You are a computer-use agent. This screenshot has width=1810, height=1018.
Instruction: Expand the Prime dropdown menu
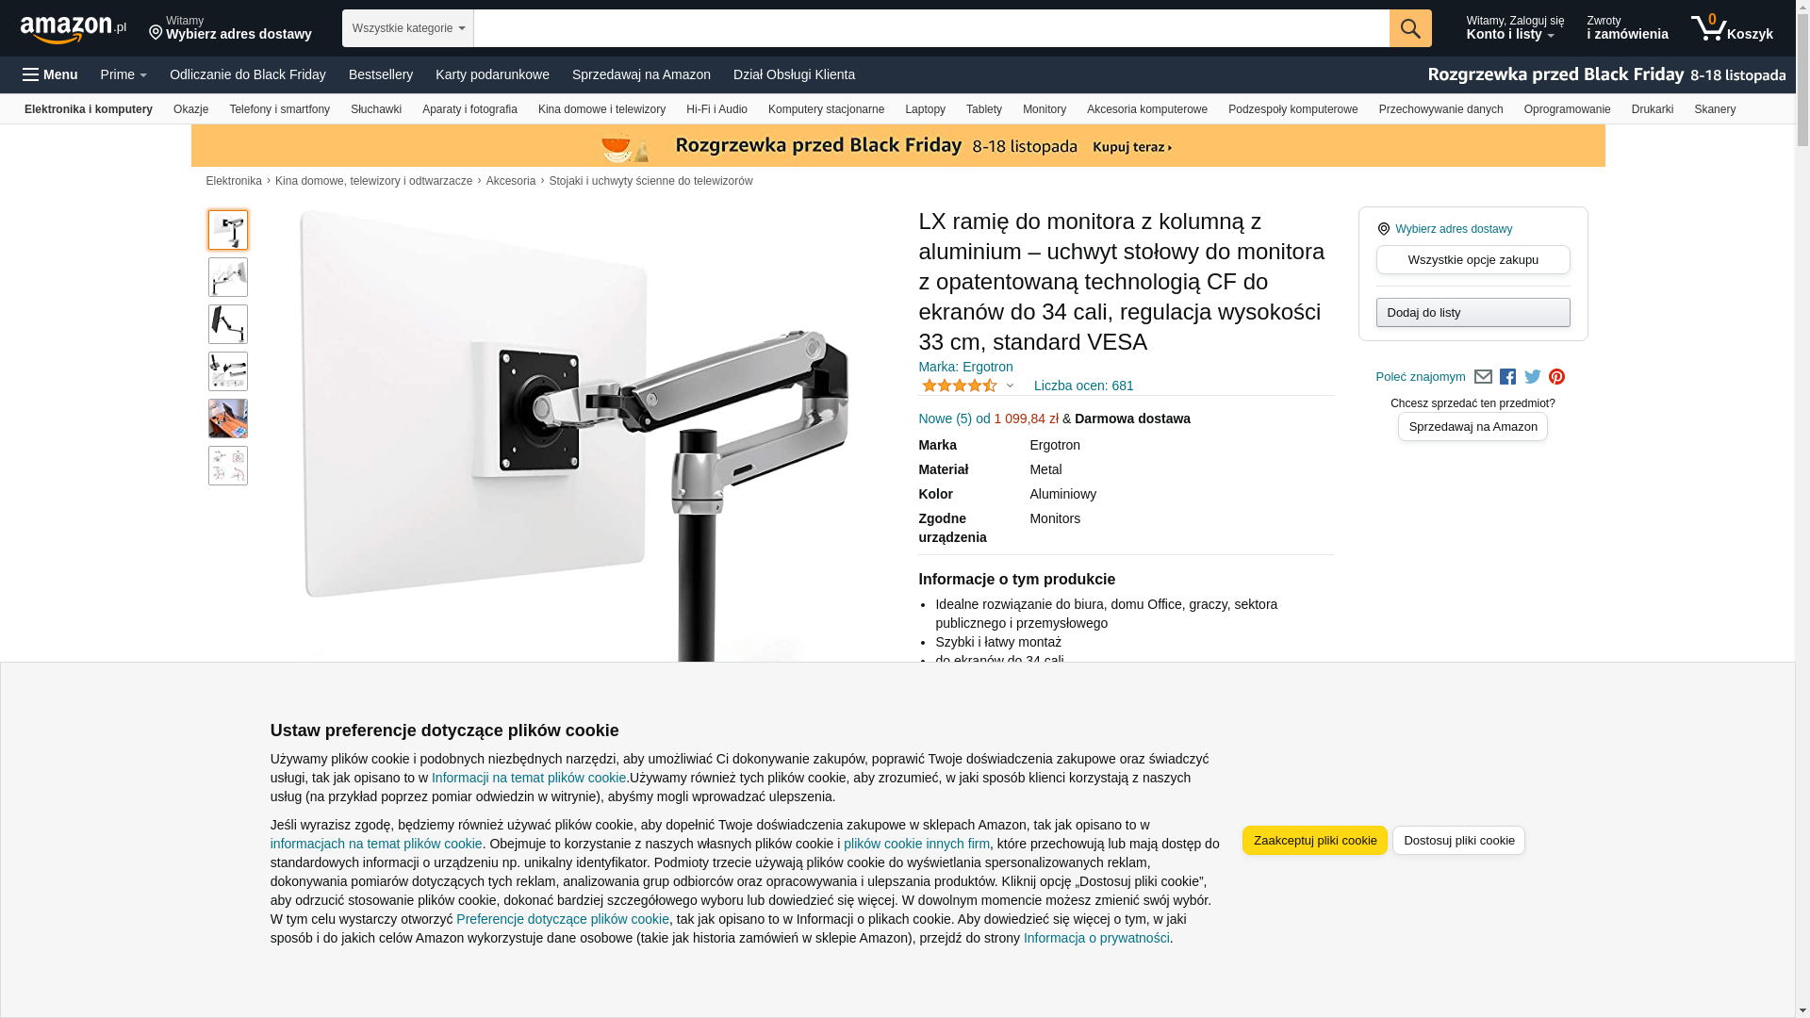coord(123,74)
